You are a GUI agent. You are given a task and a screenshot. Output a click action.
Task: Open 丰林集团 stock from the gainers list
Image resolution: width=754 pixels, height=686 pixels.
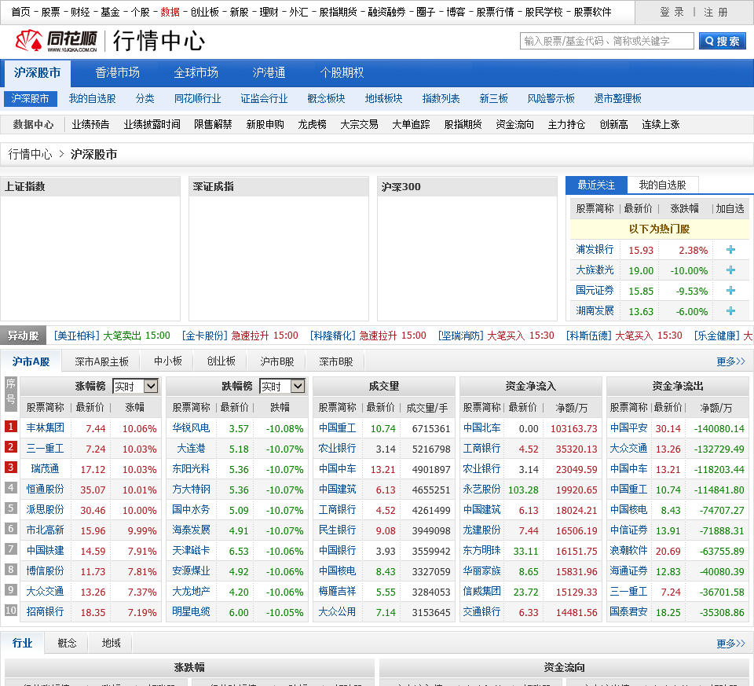(45, 428)
